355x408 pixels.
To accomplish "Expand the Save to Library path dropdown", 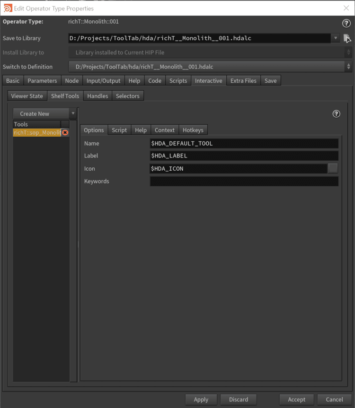I will click(336, 38).
